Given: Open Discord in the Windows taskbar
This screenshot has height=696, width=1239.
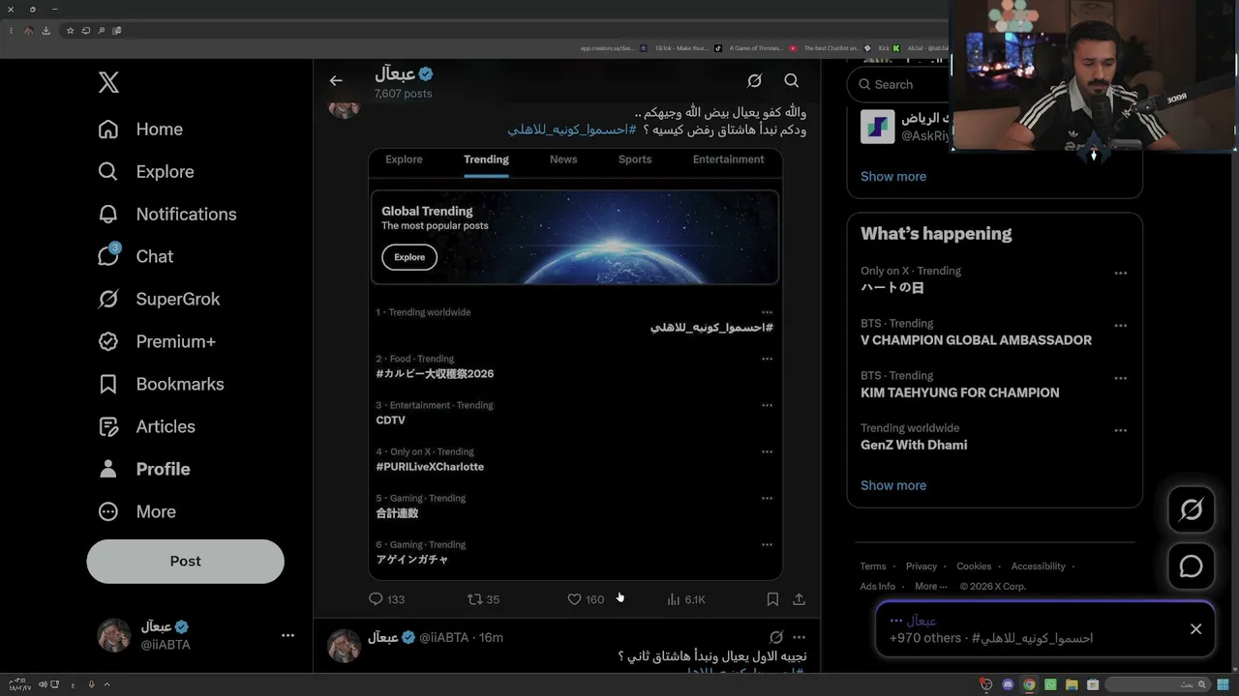Looking at the screenshot, I should coord(1008,684).
